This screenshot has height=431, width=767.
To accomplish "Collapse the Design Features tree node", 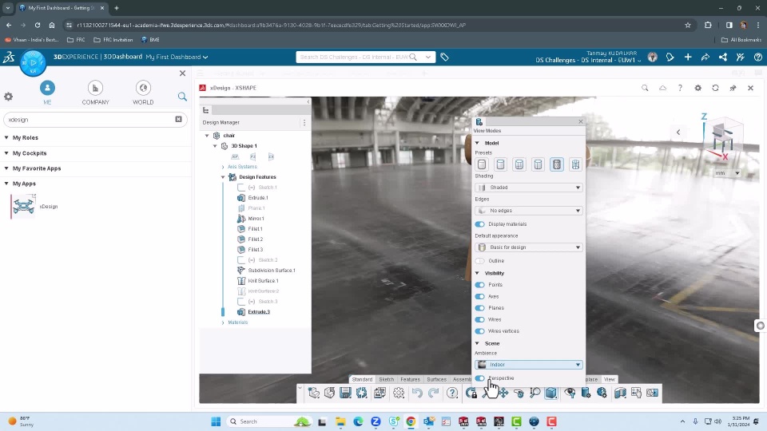I will pos(223,177).
